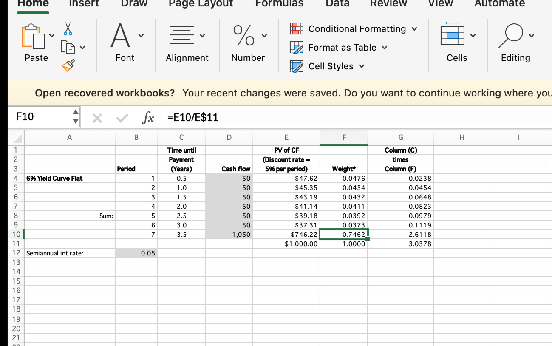Select the $1,000.00 total cell
The width and height of the screenshot is (552, 346).
286,244
